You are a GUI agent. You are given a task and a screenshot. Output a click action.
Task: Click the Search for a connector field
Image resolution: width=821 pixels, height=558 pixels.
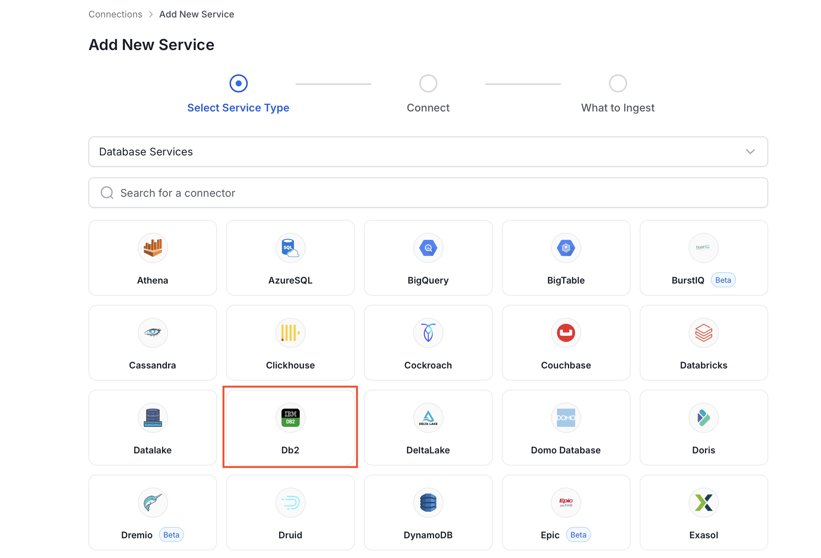point(428,193)
